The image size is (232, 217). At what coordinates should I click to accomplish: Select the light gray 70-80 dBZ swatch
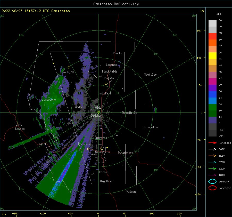[x=212, y=23]
